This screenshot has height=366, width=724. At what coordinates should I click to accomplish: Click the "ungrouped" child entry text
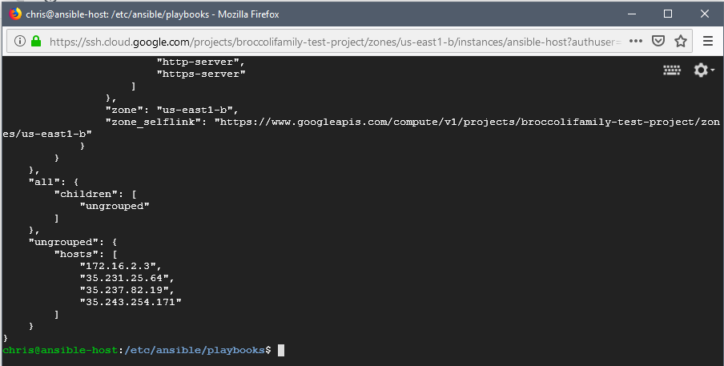click(115, 206)
